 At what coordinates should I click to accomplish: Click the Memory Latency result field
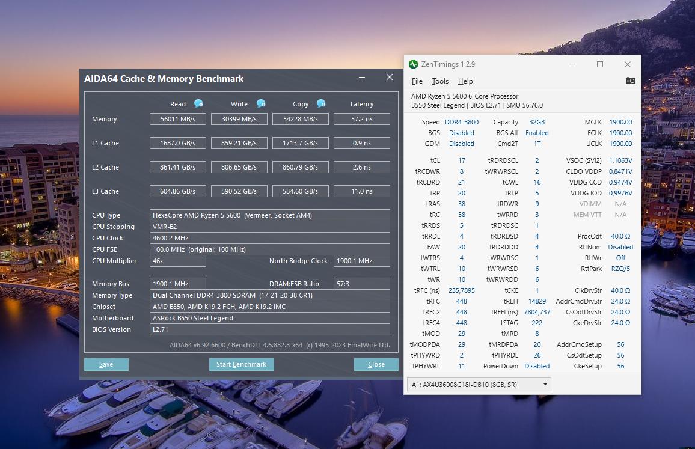(x=361, y=119)
